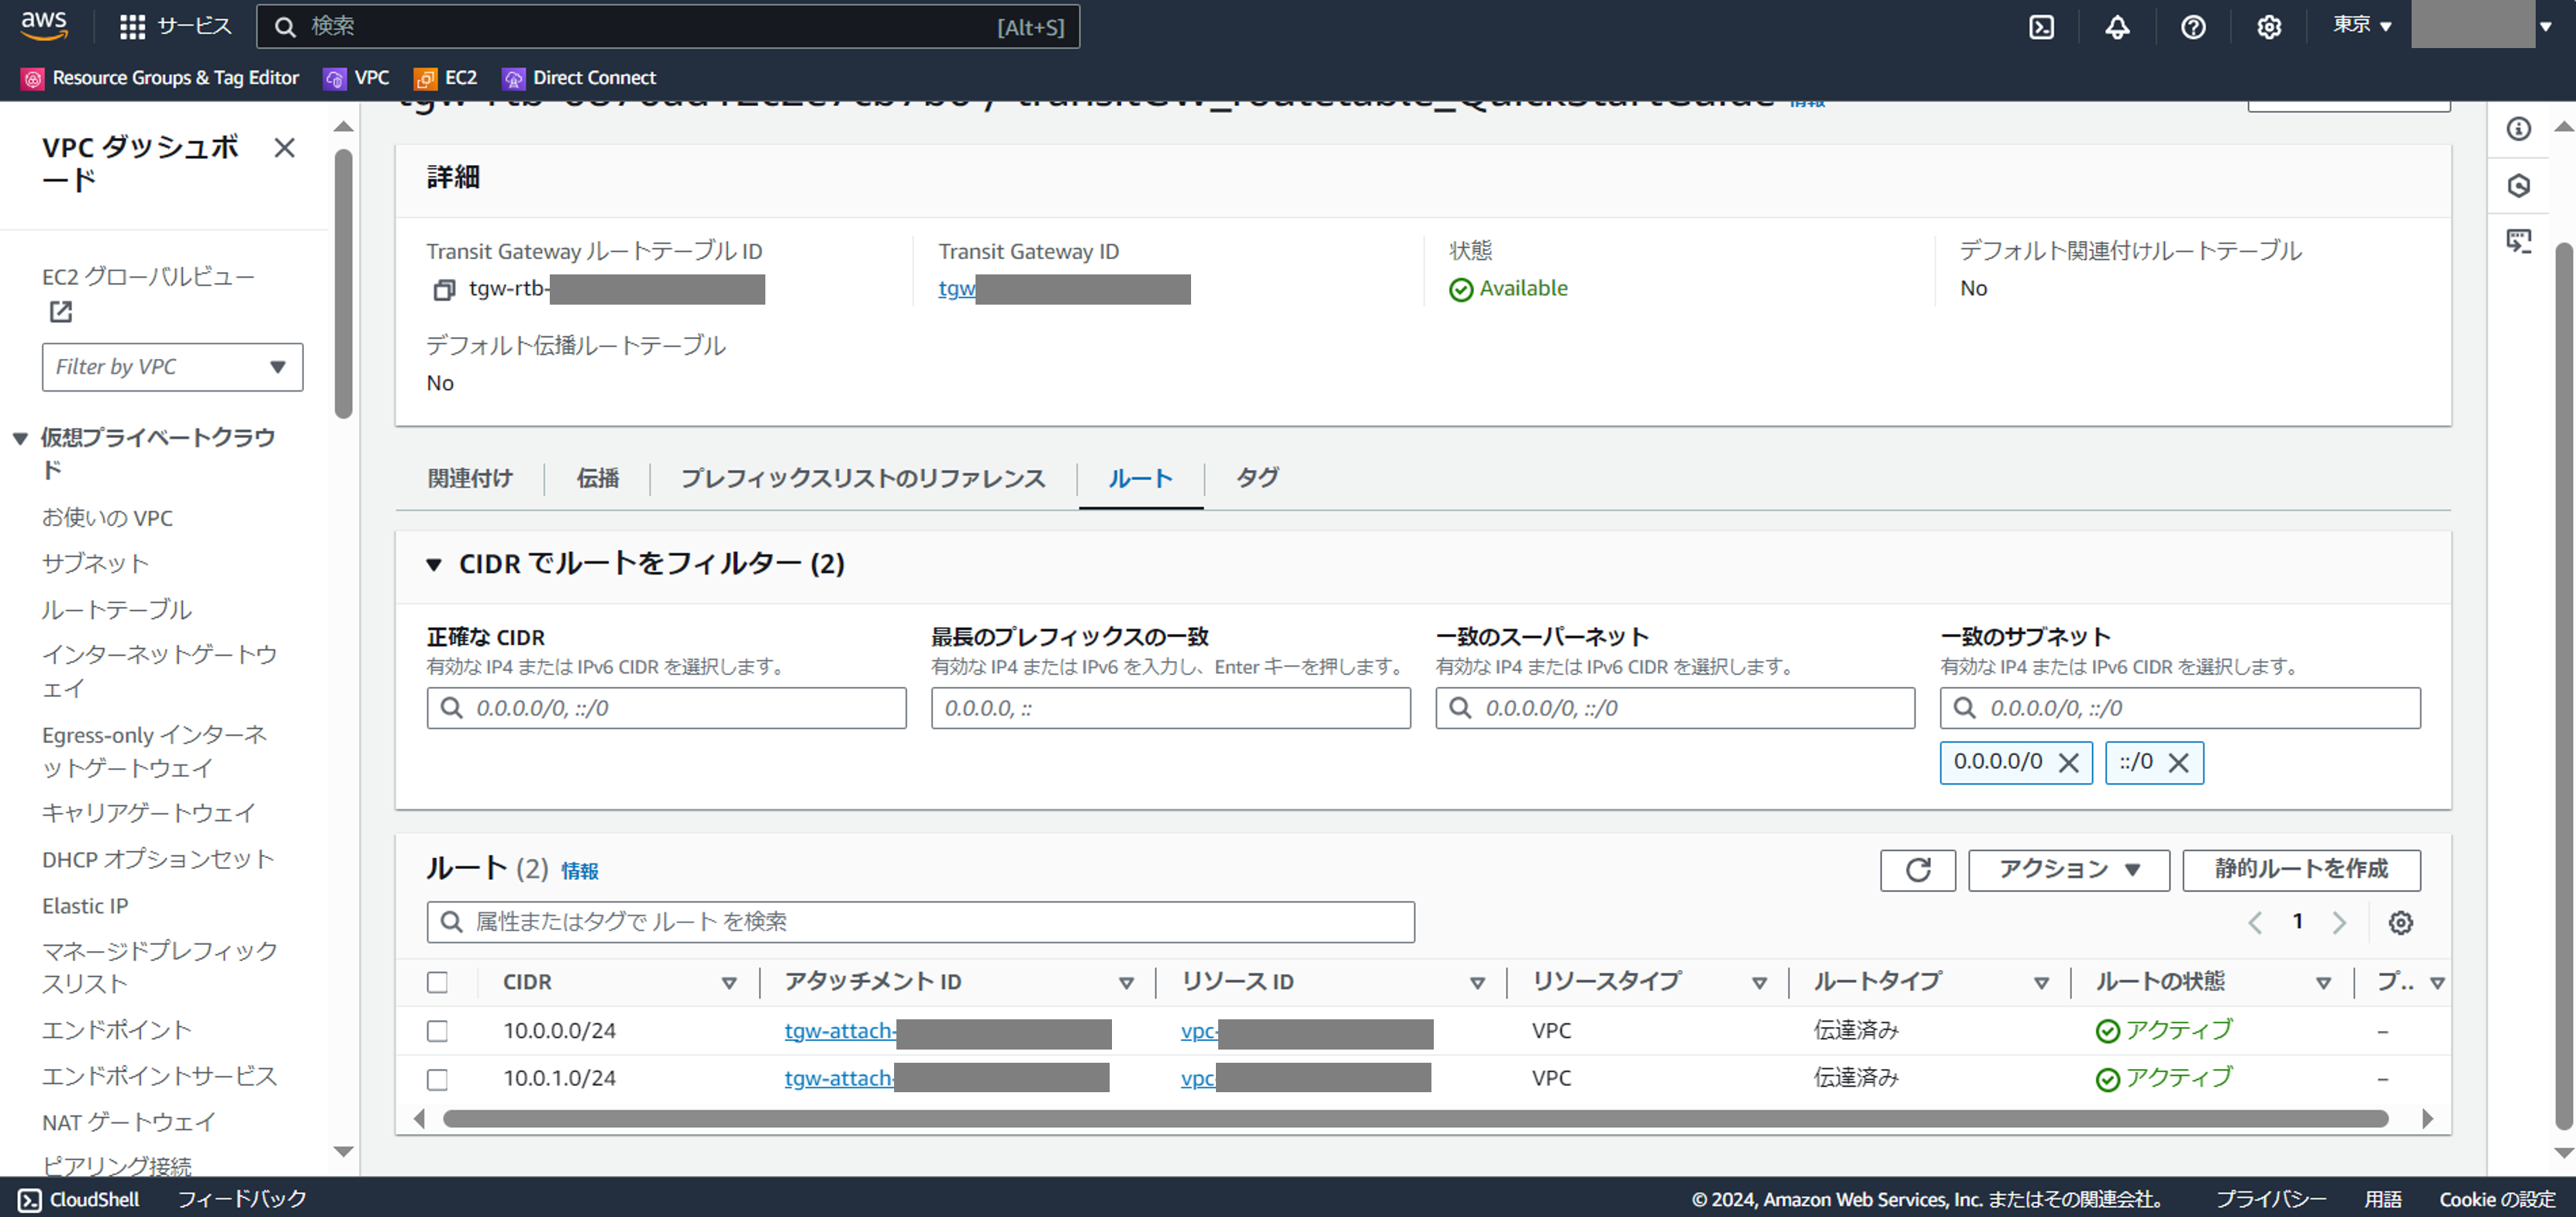Refresh the routes list

point(1917,870)
